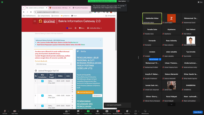
Task: Click the Ask to Unmute button
Action: (154, 59)
